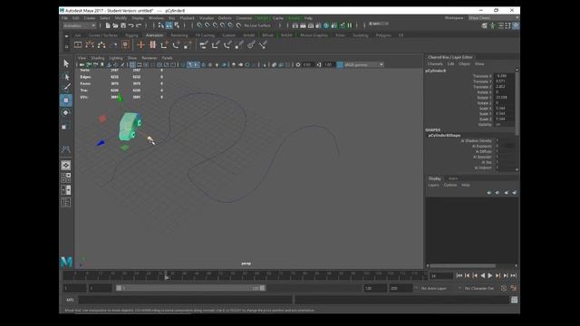Open the Workspace Maya Classic dropdown
Viewport: 580px width, 326px height.
493,18
